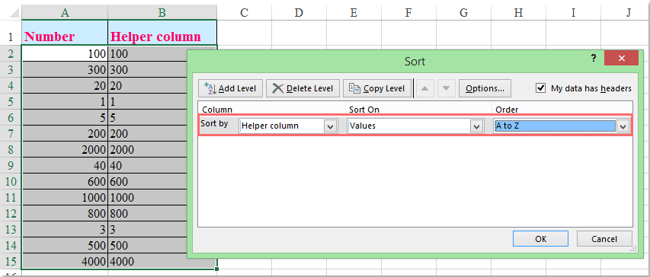Click cell A7 containing 200
Screen dimensions: 650x277
(65, 134)
